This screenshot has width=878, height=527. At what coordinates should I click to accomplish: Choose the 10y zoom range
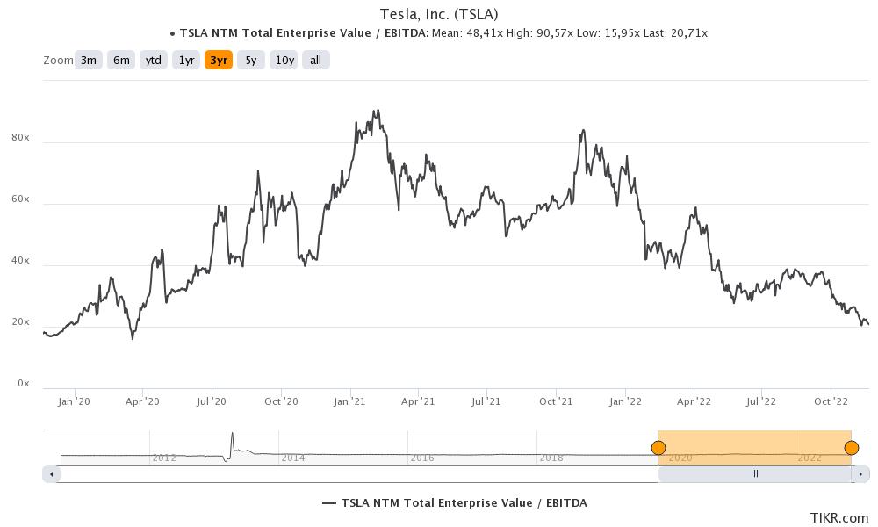click(x=284, y=60)
